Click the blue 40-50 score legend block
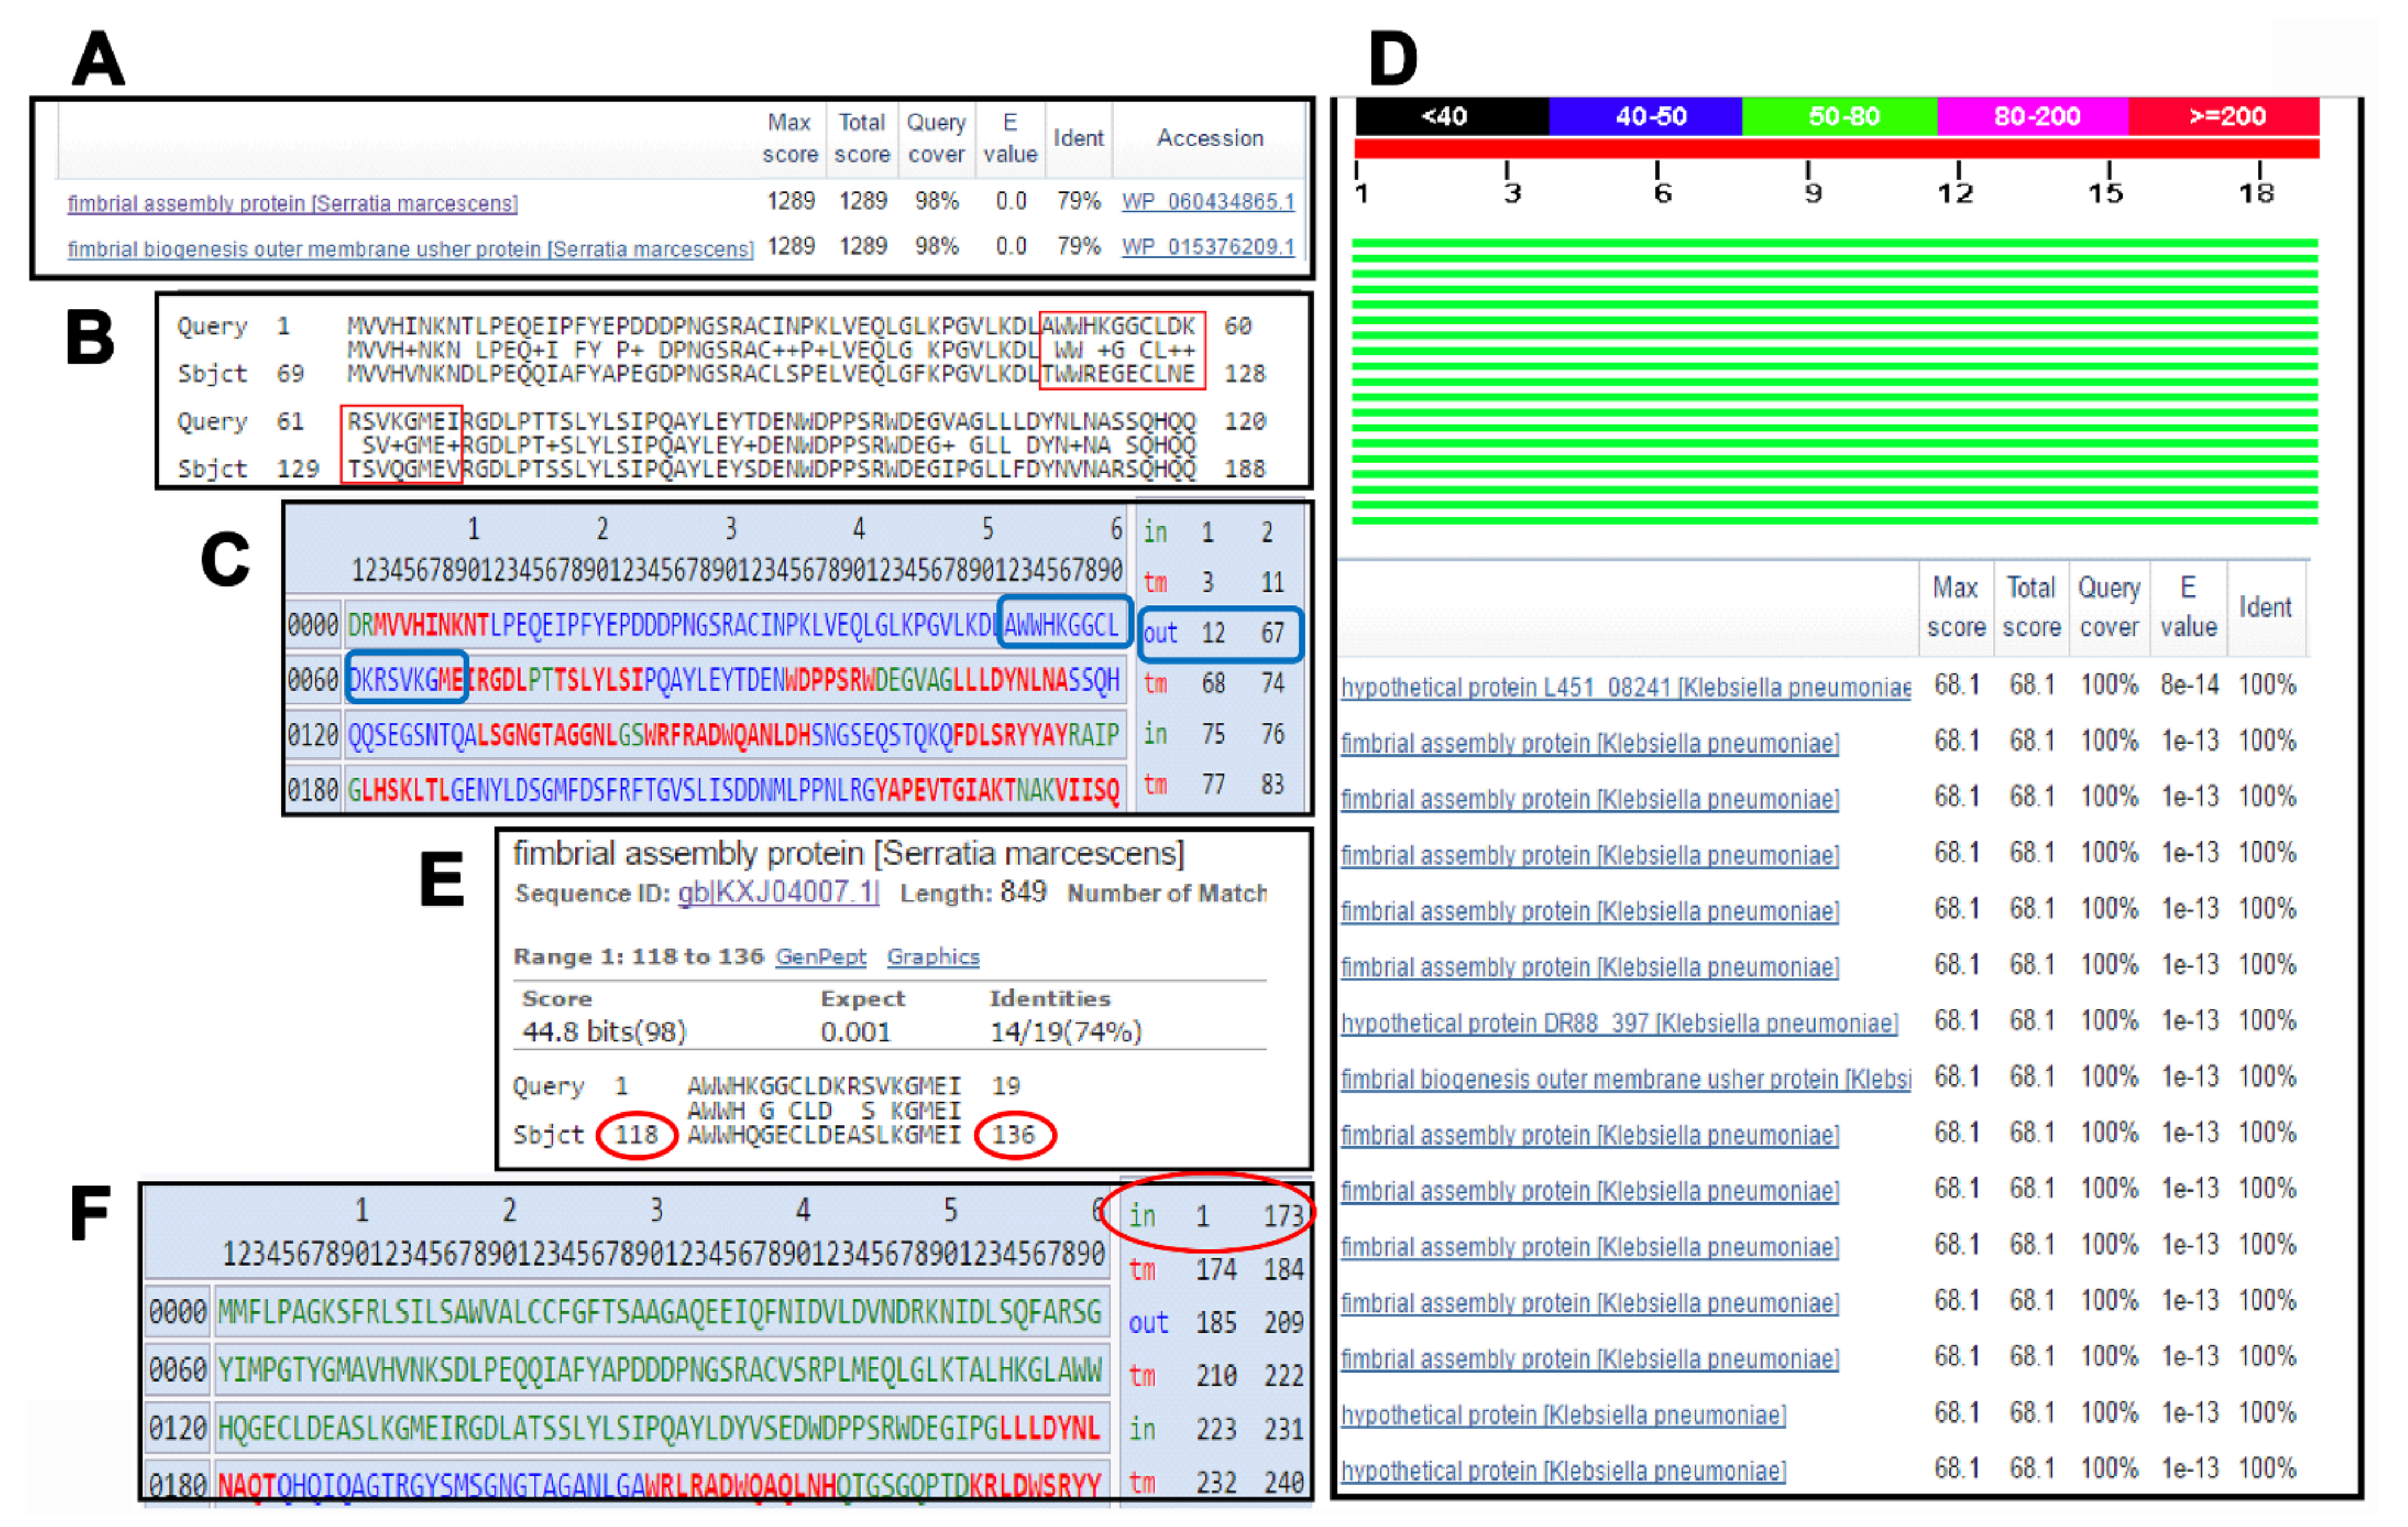 (1645, 117)
